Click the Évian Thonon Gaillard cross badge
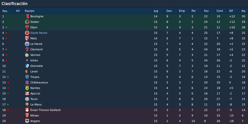Screen dimensions: 248x124 pyautogui.click(x=27, y=110)
